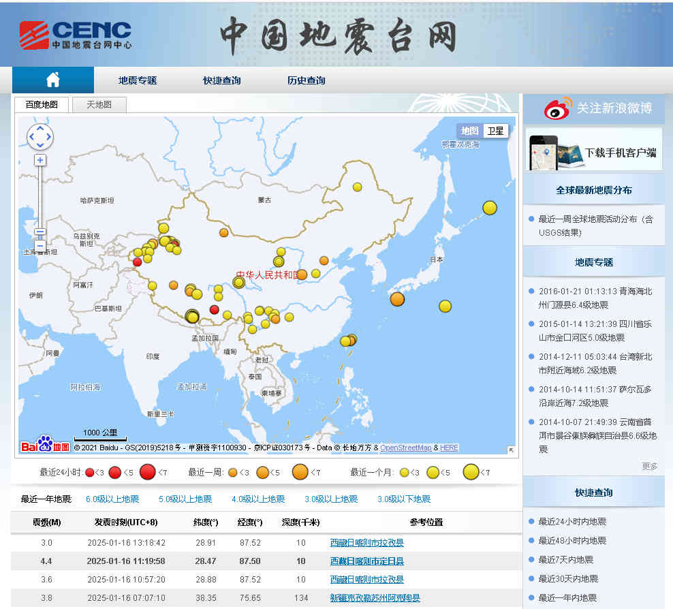Switch the map to 卫星 satellite view
The image size is (673, 609).
click(x=495, y=131)
